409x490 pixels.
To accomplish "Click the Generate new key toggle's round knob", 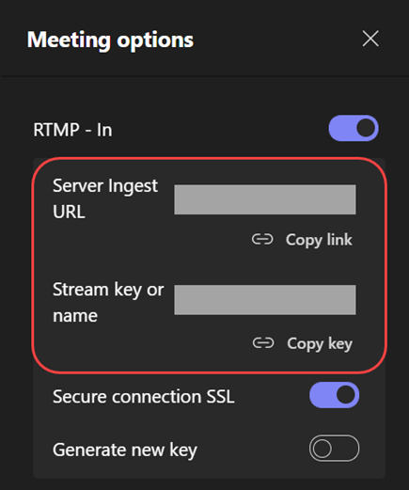I will coord(322,449).
